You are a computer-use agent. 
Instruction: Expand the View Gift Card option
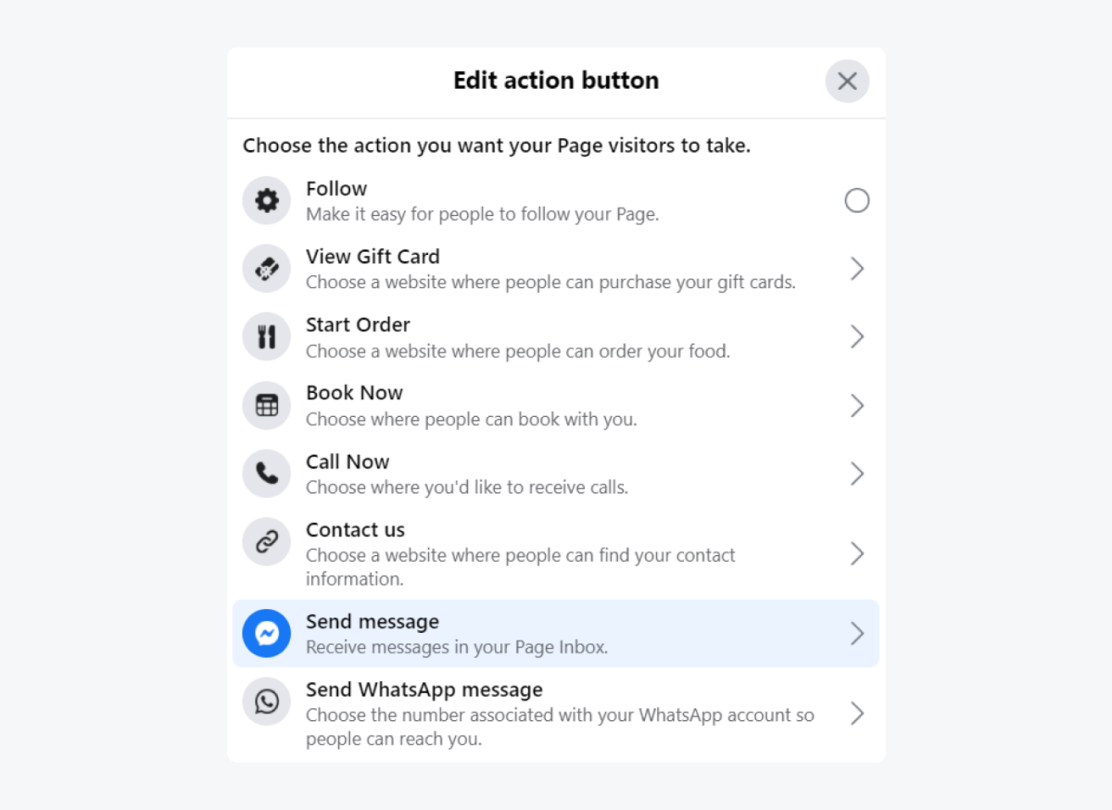(x=856, y=269)
